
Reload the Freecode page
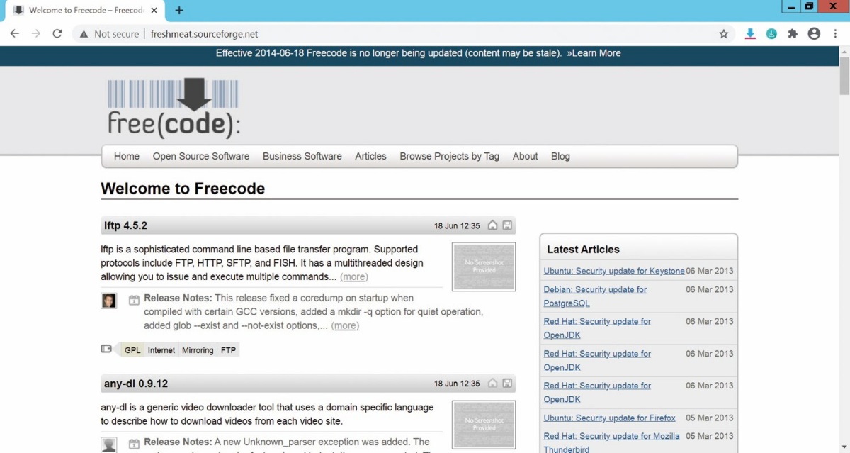[x=57, y=33]
